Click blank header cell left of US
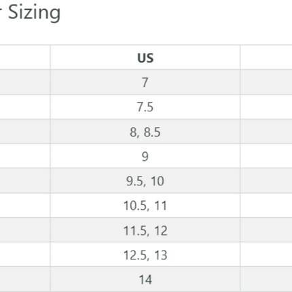 click(25, 57)
